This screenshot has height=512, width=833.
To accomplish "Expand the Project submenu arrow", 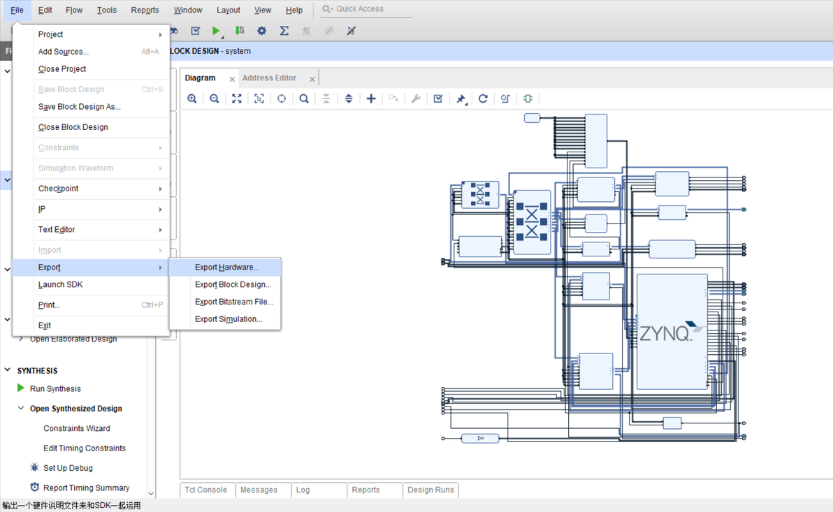I will pyautogui.click(x=160, y=34).
